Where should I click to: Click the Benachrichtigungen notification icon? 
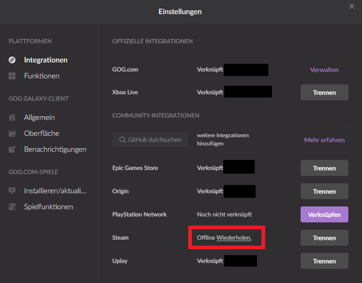click(x=12, y=149)
